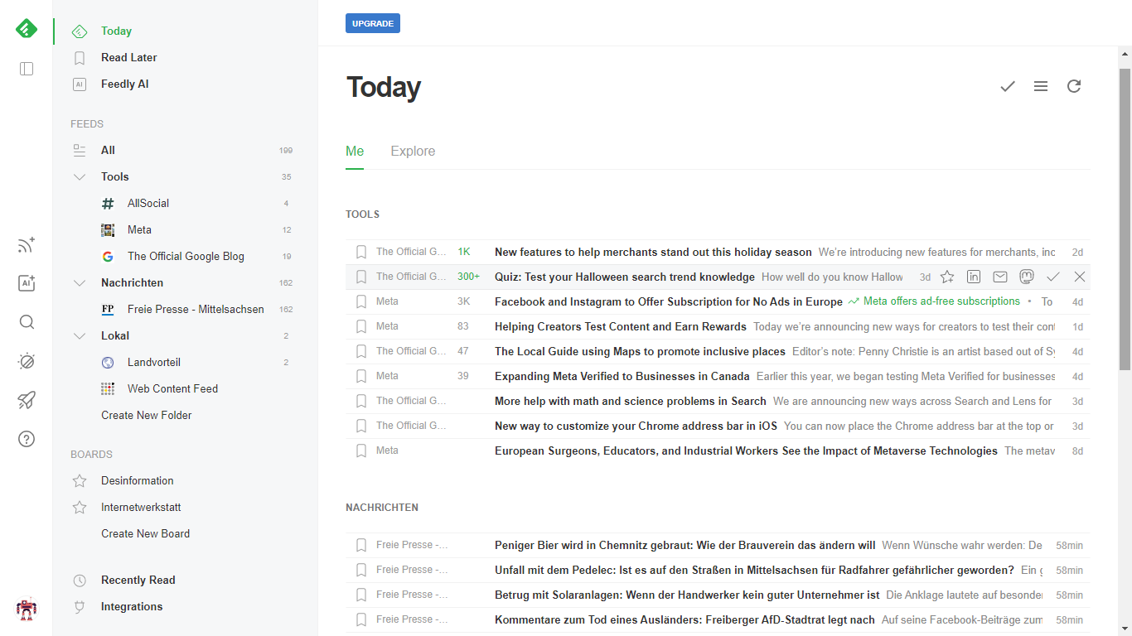The height and width of the screenshot is (636, 1132).
Task: Open the AI plus icon in left rail
Action: click(27, 283)
